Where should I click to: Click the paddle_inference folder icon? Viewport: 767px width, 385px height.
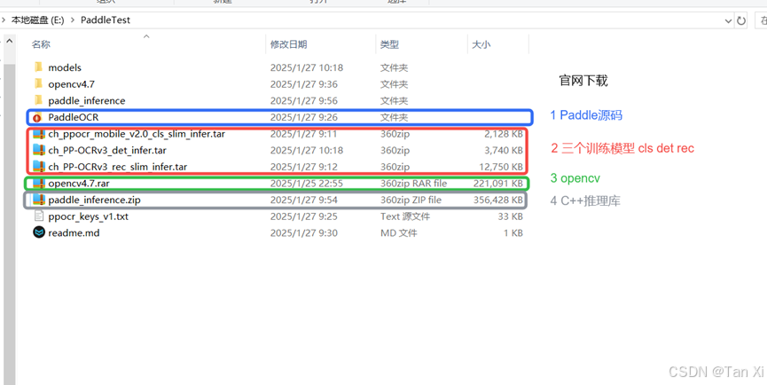tap(39, 100)
